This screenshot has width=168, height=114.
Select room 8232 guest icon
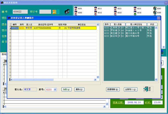coord(135,12)
